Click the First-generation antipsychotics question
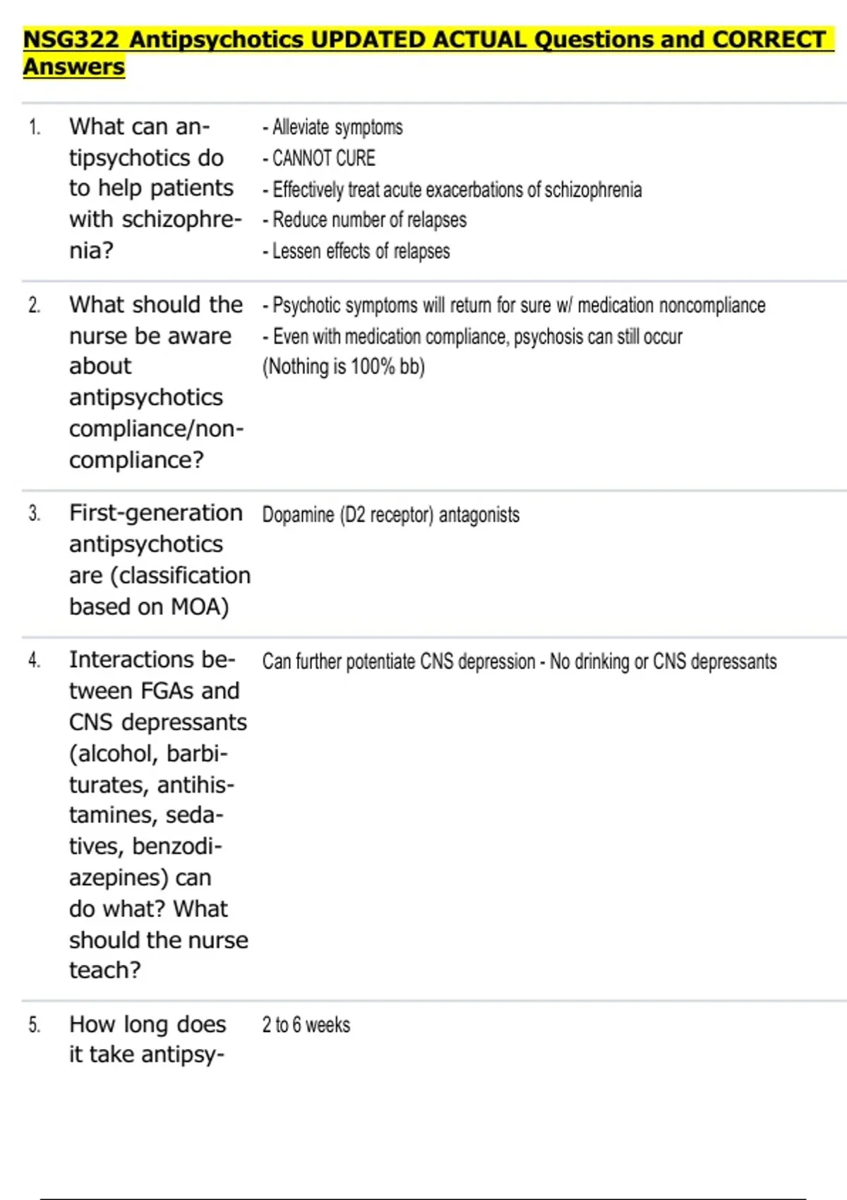 (159, 559)
